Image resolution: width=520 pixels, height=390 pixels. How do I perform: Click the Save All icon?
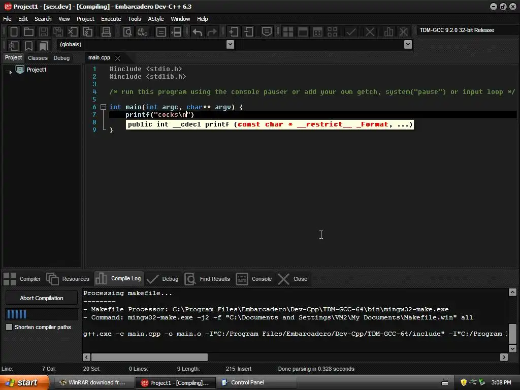coord(58,32)
